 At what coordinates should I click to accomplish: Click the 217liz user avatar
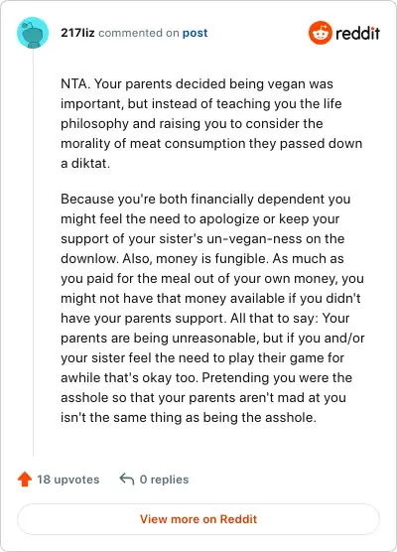pos(33,33)
